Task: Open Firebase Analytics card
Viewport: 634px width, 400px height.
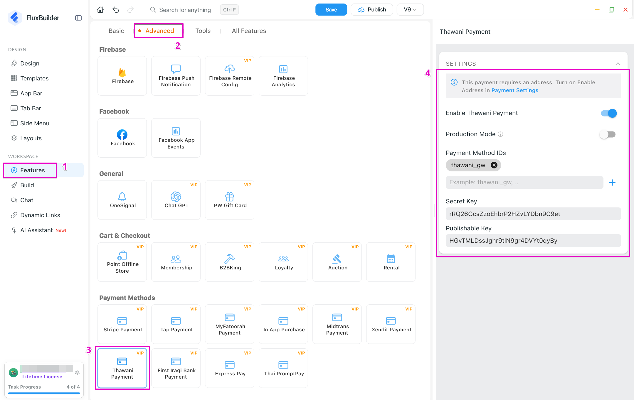Action: [283, 76]
